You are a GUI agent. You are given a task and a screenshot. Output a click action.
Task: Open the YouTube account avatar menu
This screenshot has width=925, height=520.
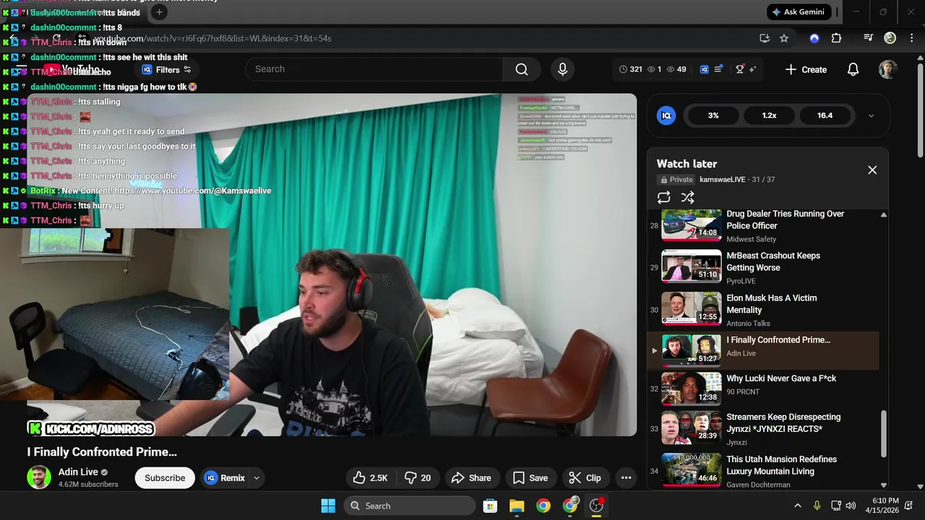point(887,69)
